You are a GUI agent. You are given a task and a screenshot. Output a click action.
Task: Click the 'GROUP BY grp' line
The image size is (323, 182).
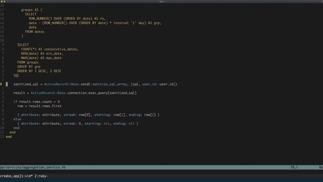(x=29, y=67)
